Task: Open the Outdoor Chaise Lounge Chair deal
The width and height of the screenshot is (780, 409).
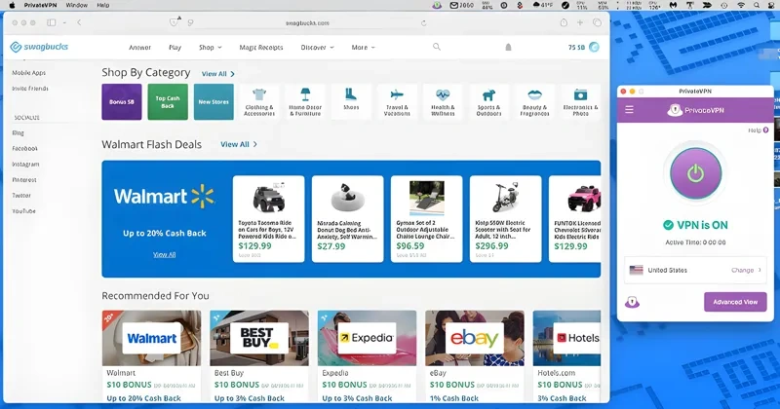Action: tap(426, 219)
